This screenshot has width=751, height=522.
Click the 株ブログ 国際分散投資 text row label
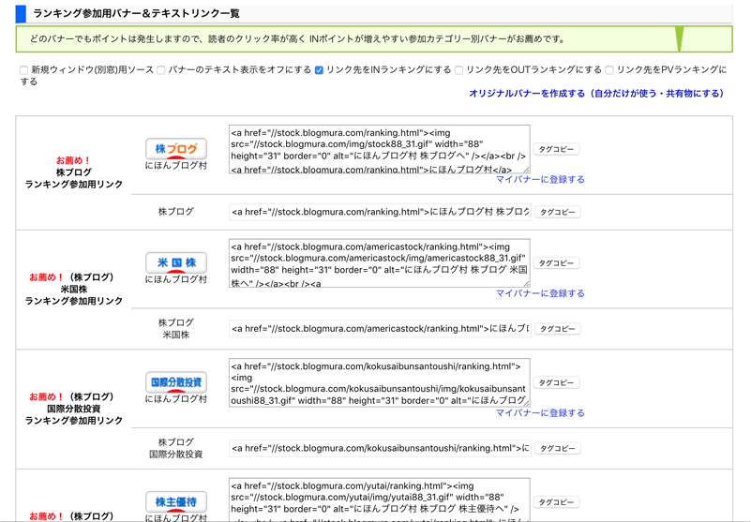[x=176, y=448]
